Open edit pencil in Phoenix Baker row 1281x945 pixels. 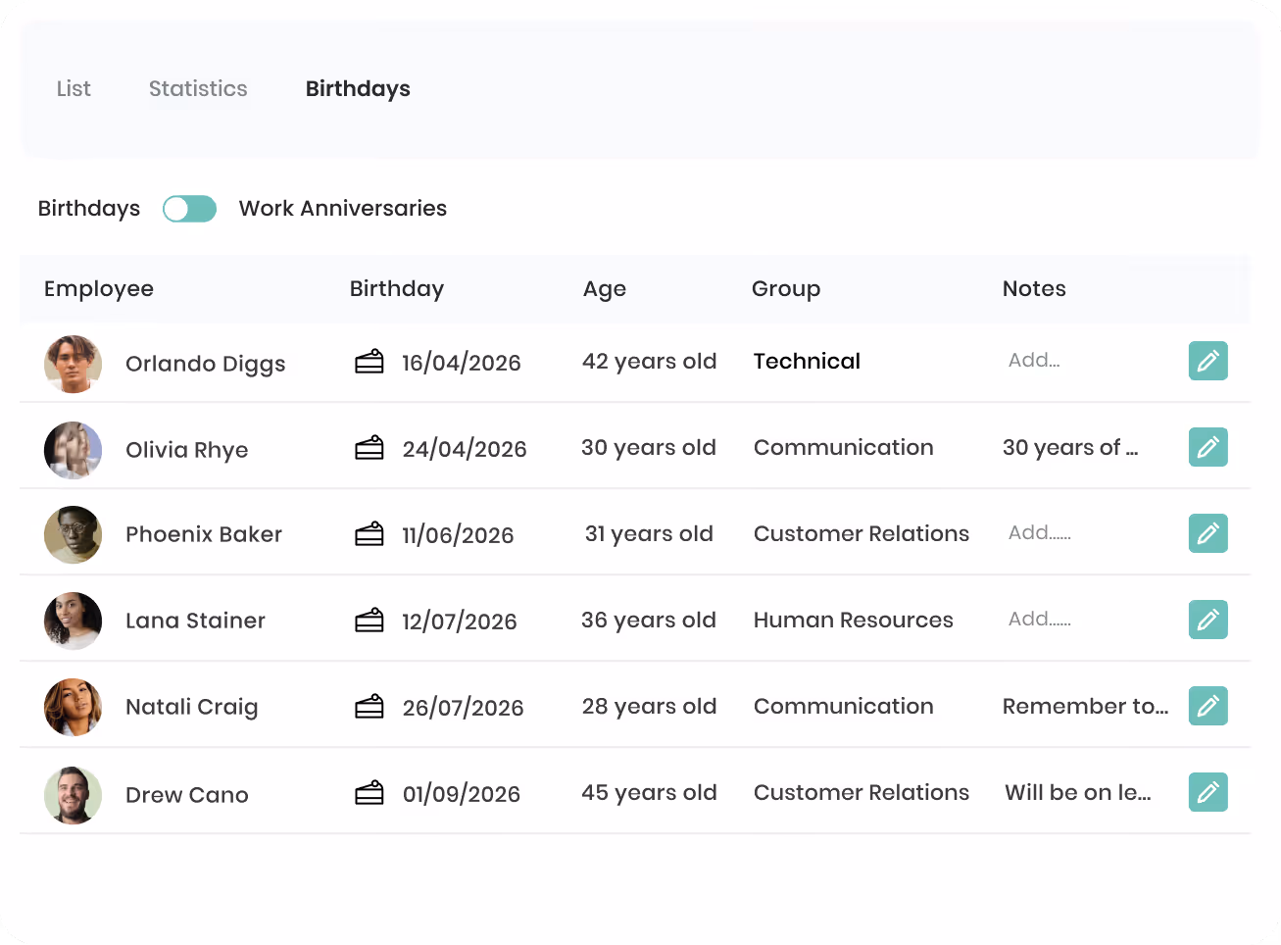click(1207, 533)
